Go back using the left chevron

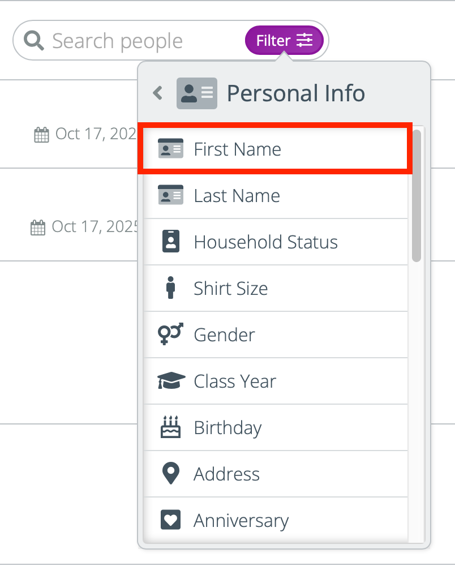pyautogui.click(x=158, y=93)
